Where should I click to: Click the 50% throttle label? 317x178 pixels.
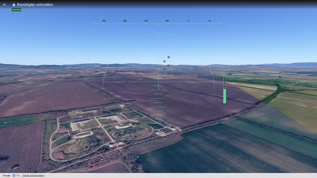click(x=228, y=89)
